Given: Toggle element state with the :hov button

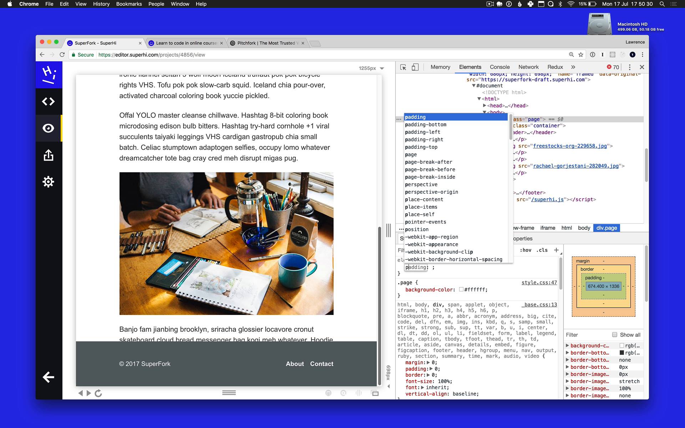Looking at the screenshot, I should [x=525, y=250].
